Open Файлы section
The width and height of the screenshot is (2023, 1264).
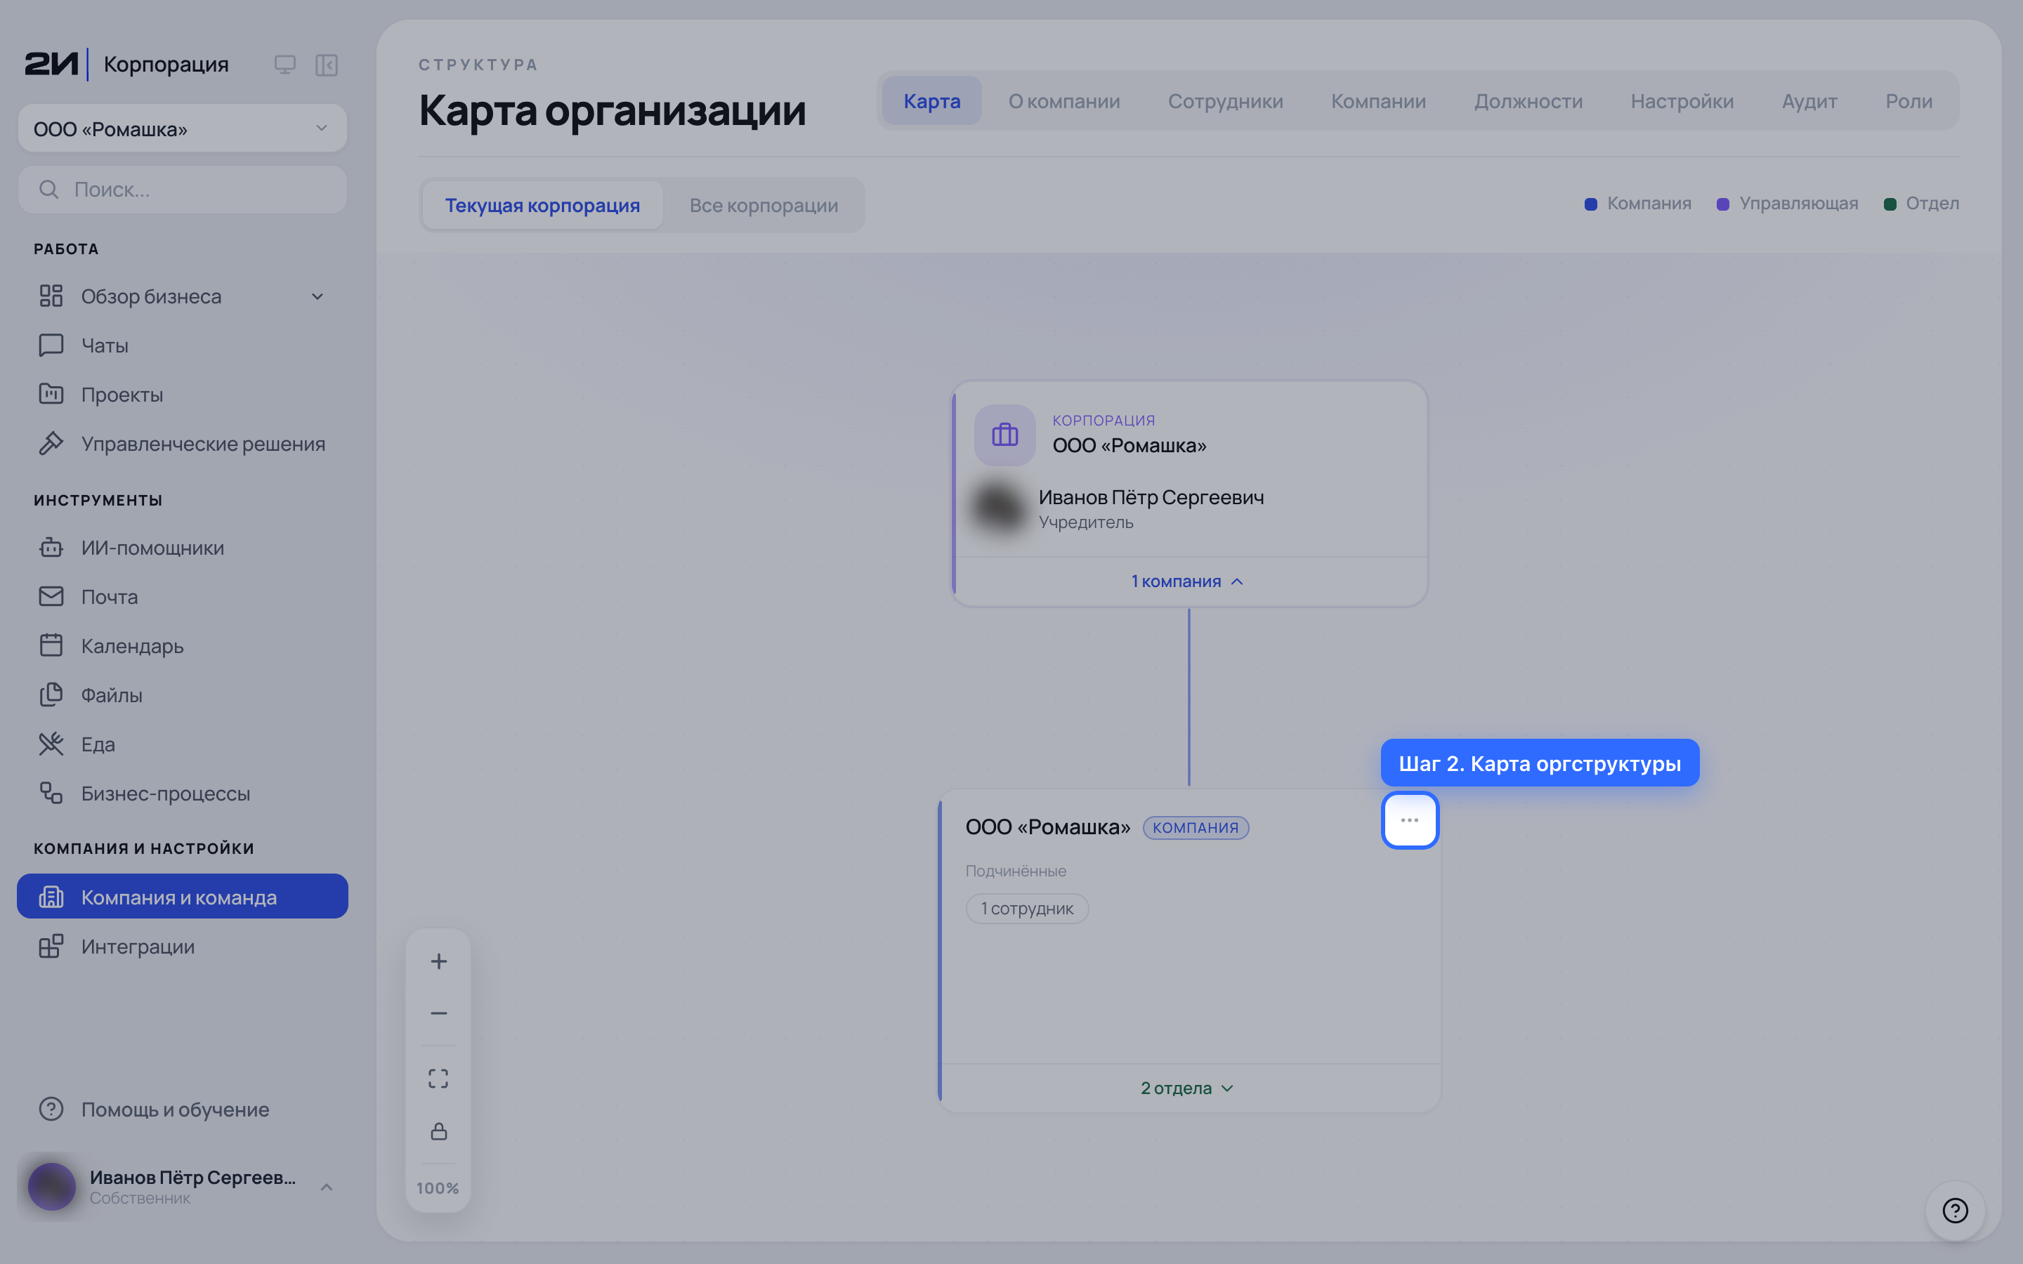click(x=182, y=694)
